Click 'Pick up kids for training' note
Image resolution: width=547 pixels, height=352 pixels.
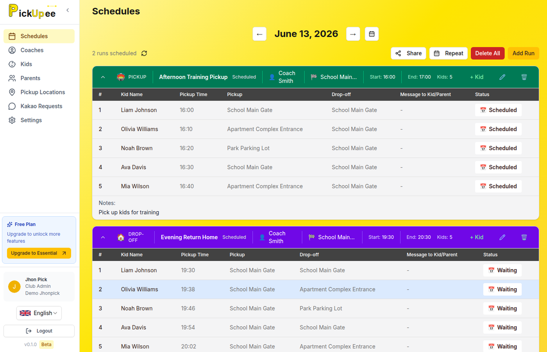(129, 212)
